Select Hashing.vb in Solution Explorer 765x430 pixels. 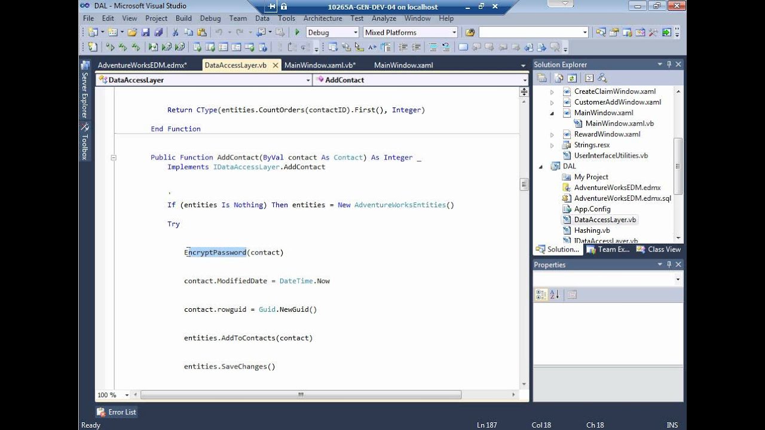(x=592, y=231)
